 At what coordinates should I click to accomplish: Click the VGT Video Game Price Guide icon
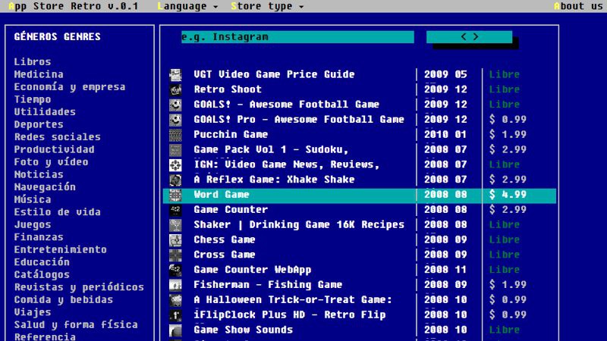[x=175, y=74]
